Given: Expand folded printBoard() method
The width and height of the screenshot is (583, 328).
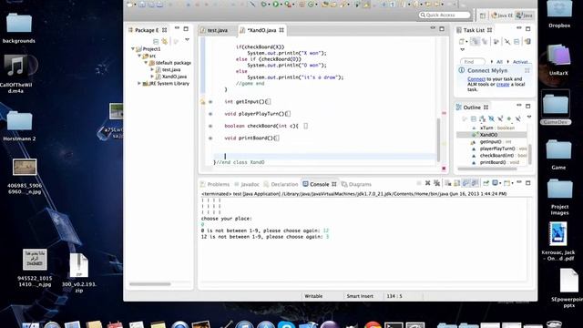Looking at the screenshot, I should click(210, 138).
